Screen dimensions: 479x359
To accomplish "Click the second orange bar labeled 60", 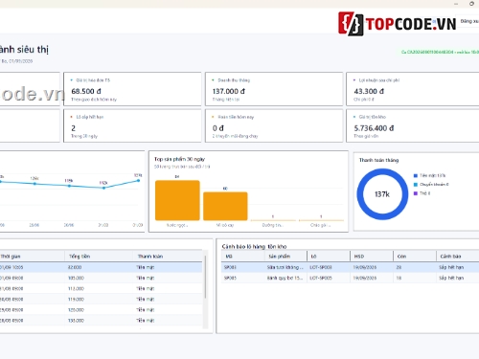I will point(225,206).
